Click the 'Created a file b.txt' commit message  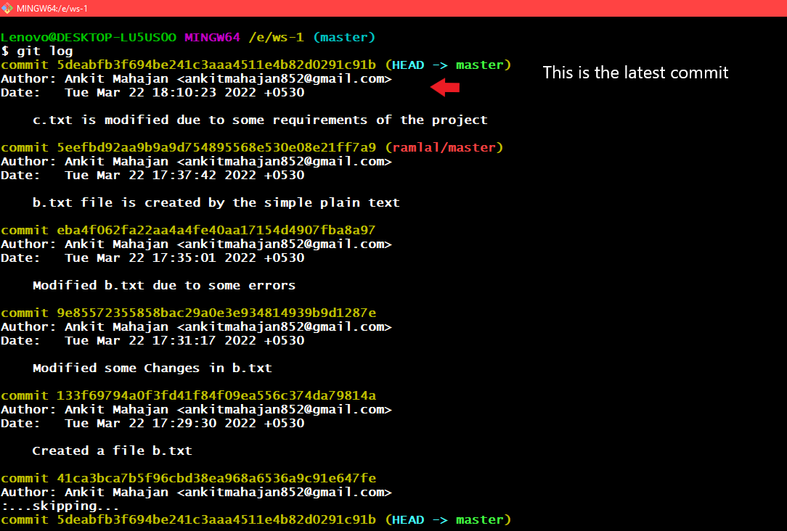pyautogui.click(x=112, y=450)
